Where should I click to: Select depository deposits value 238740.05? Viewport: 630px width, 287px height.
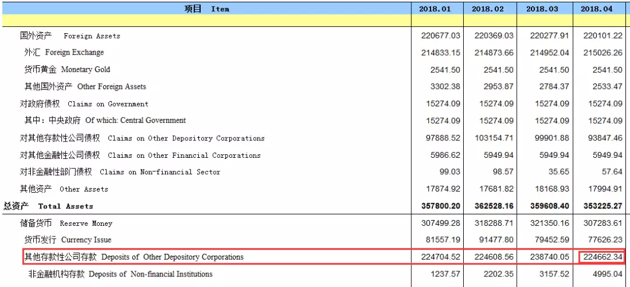[549, 257]
